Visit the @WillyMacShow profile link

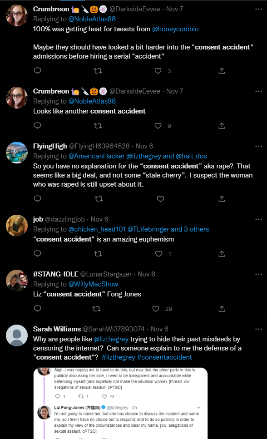(93, 284)
